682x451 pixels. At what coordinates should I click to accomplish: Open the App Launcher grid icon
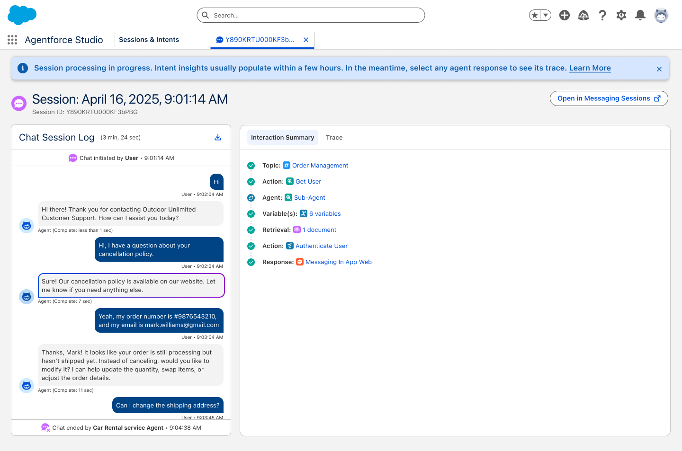tap(12, 40)
